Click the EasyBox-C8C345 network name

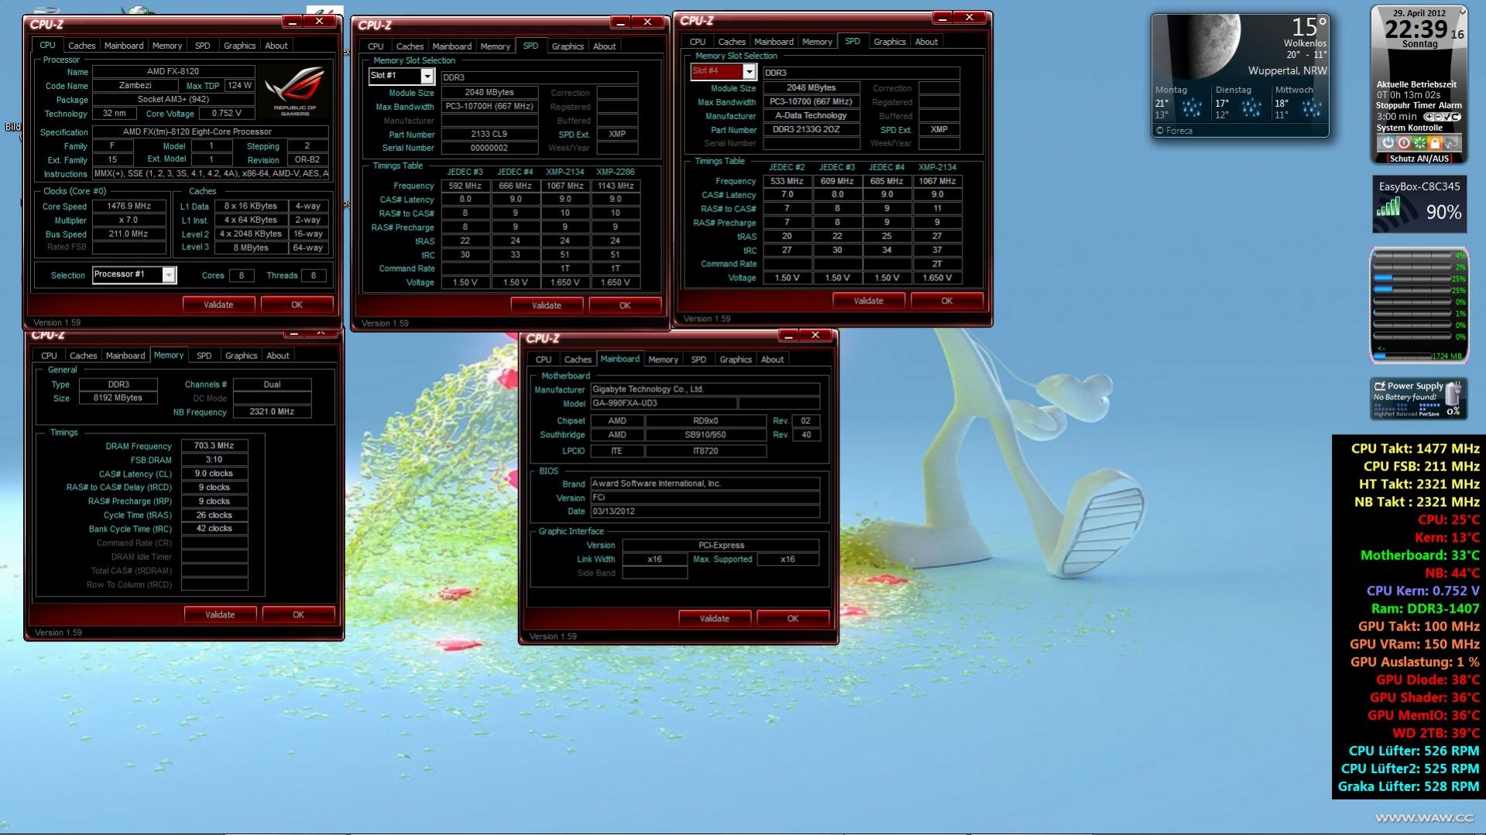tap(1419, 187)
